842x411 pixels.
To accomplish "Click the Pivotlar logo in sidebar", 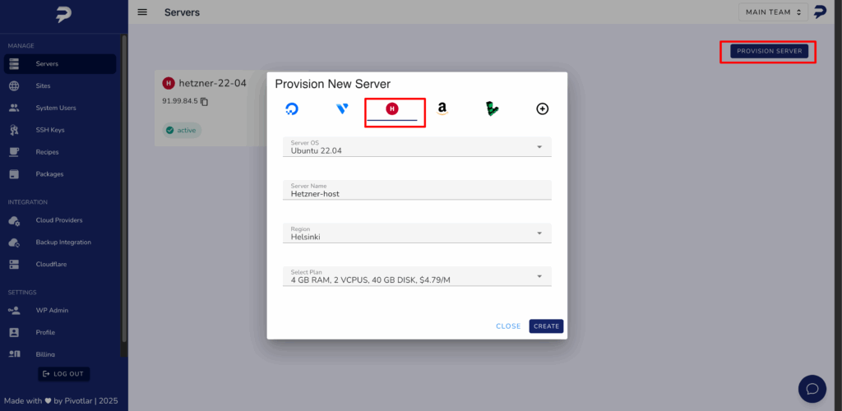I will tap(63, 15).
